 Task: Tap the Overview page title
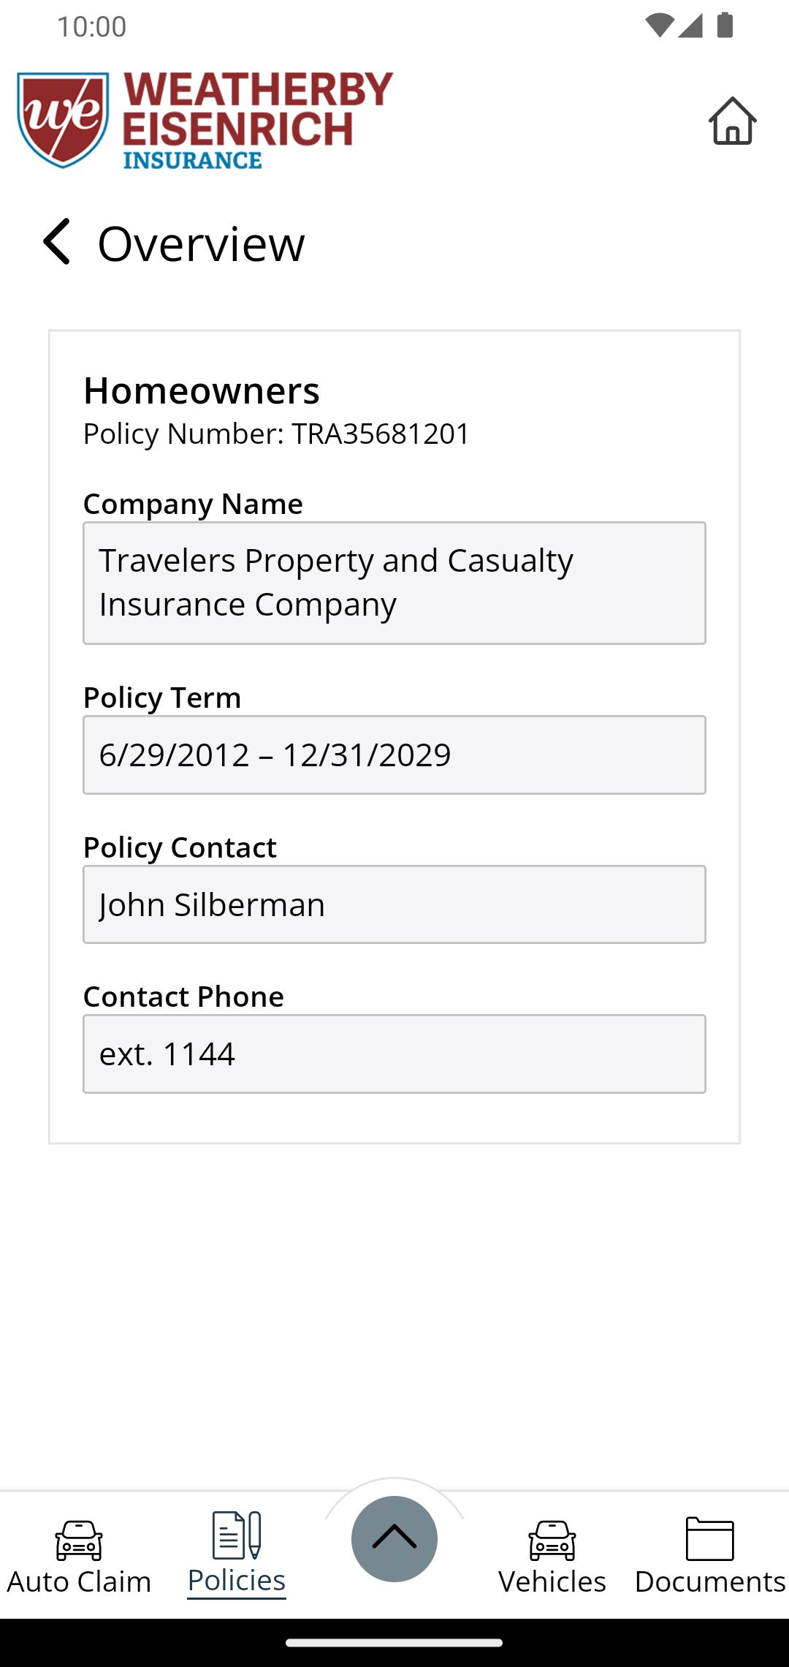click(202, 243)
